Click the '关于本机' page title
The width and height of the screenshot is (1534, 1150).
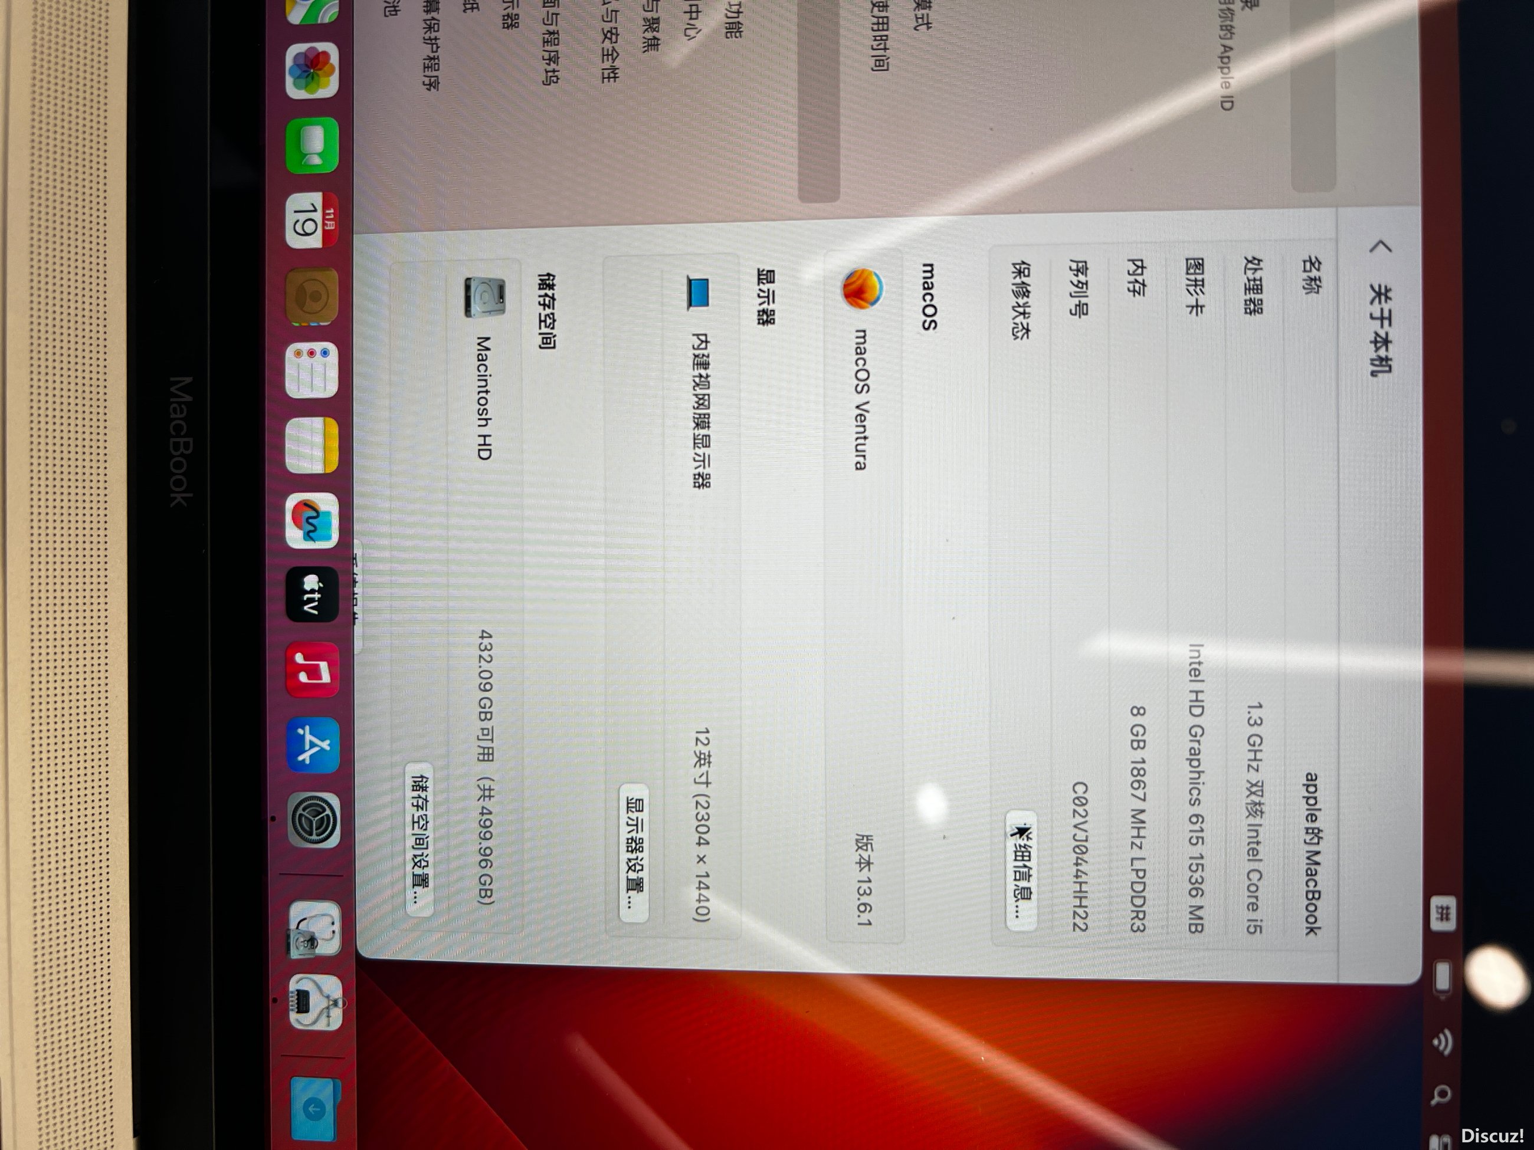click(x=1380, y=330)
